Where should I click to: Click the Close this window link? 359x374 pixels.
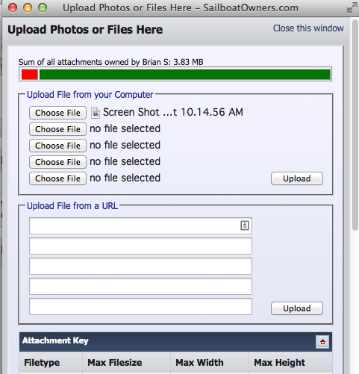tap(308, 28)
